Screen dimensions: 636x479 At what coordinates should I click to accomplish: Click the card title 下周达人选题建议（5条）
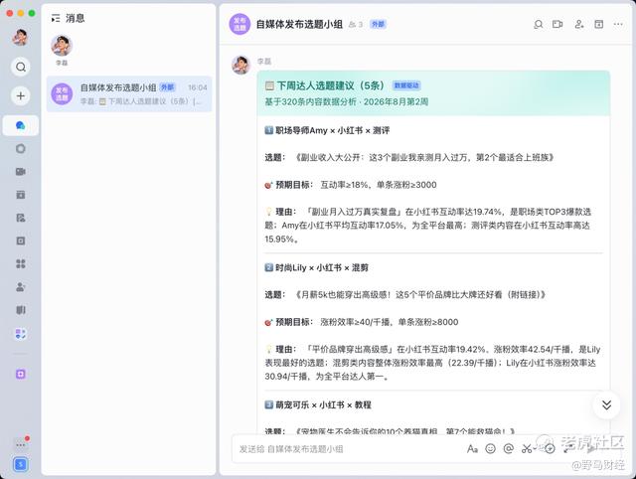[x=331, y=85]
